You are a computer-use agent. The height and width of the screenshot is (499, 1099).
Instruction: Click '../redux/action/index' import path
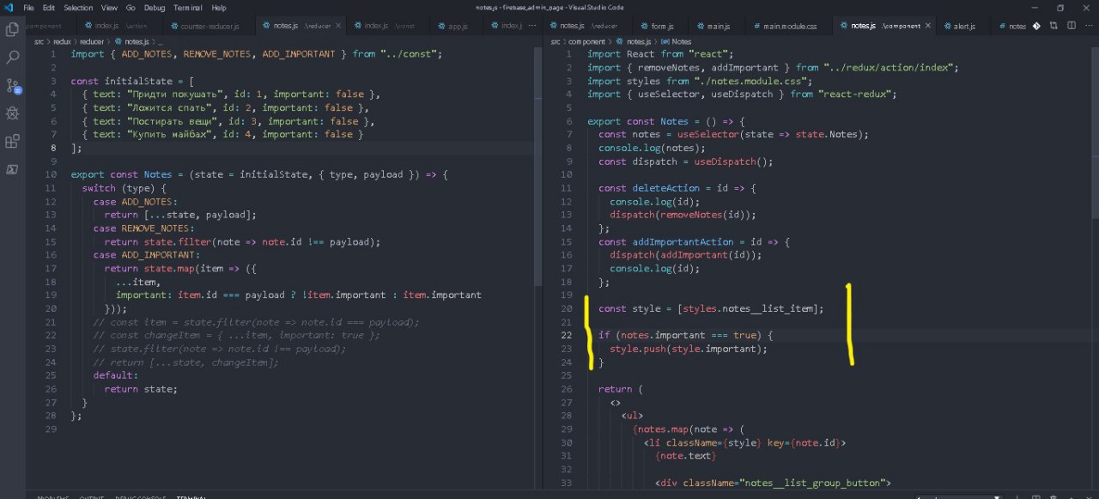click(890, 67)
